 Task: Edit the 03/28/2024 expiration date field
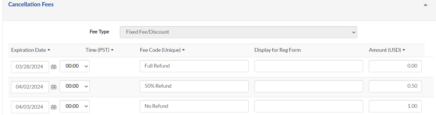pyautogui.click(x=30, y=67)
